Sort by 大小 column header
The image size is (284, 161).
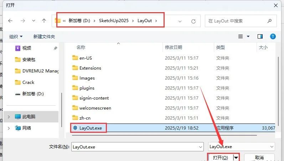point(263,47)
